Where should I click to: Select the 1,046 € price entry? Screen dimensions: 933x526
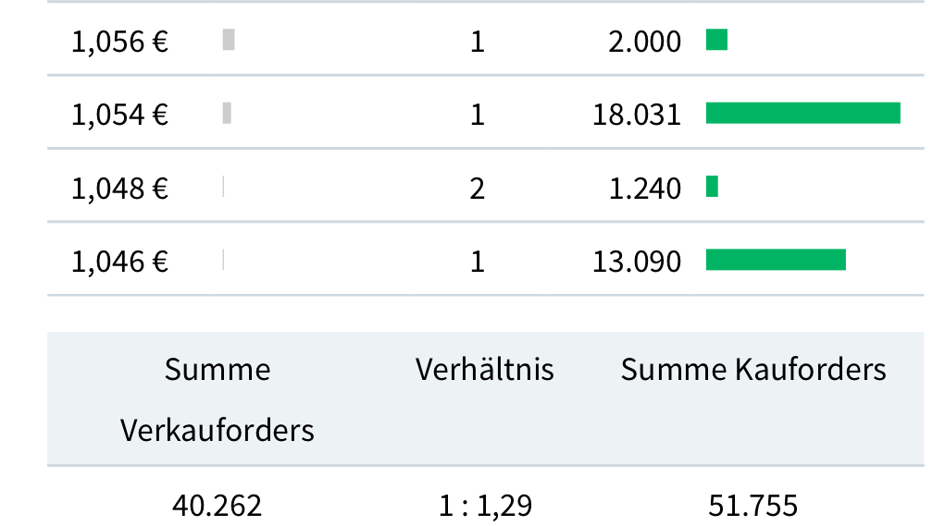tap(120, 262)
